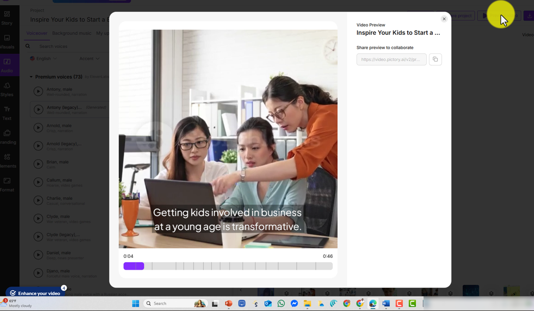The width and height of the screenshot is (534, 311).
Task: Collapse the Premium voices list
Action: click(x=31, y=77)
